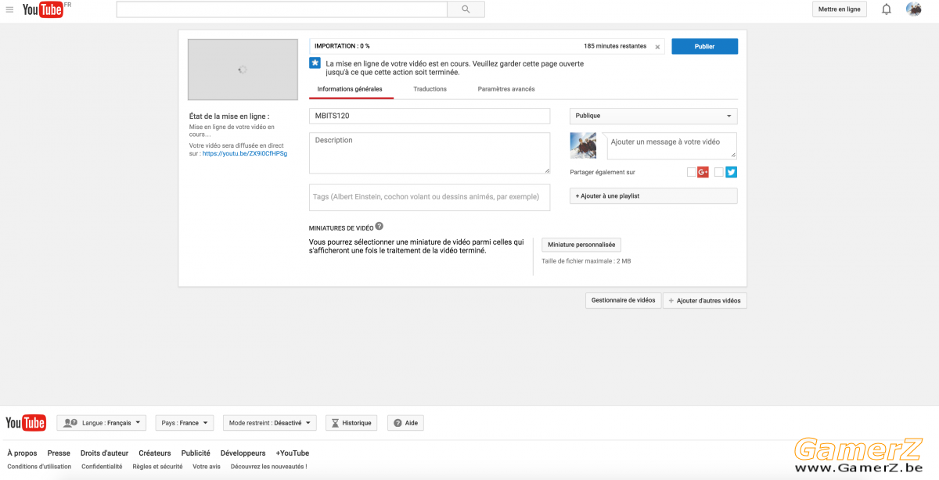Screen dimensions: 939x480
Task: Click the title field containing MBITS120
Action: click(x=430, y=116)
